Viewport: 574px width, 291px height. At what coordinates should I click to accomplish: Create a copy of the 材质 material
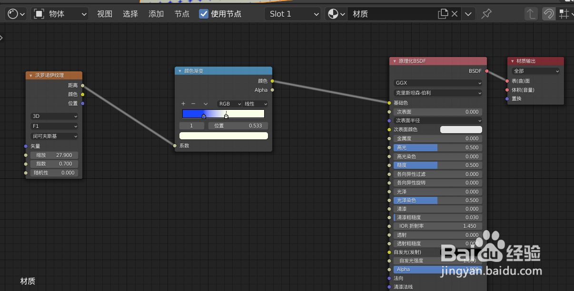point(444,14)
